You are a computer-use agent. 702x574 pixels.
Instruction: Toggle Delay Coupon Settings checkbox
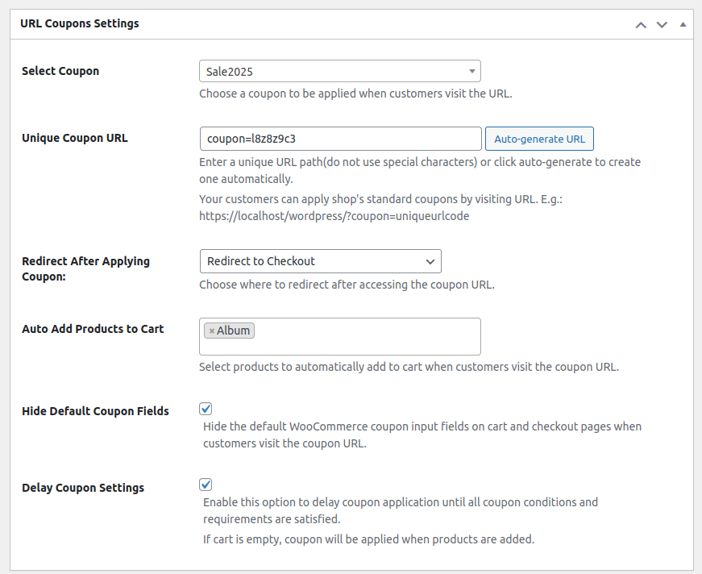[206, 485]
